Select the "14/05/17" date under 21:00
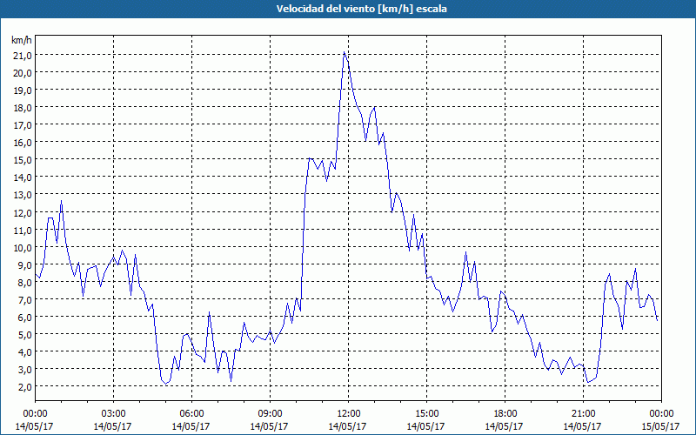696x435 pixels. coord(582,426)
